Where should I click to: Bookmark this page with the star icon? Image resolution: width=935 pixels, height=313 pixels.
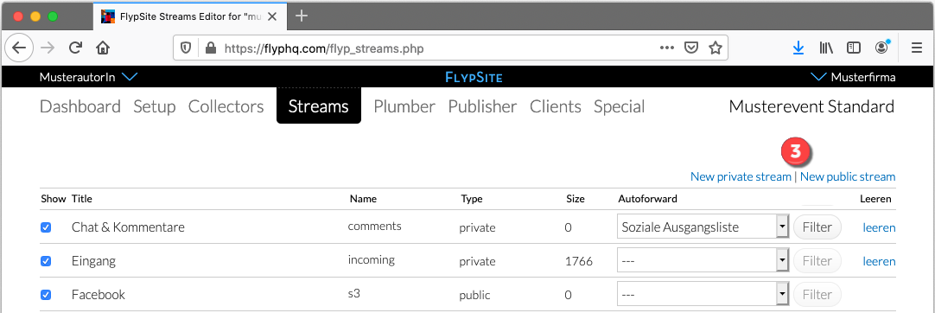(715, 48)
